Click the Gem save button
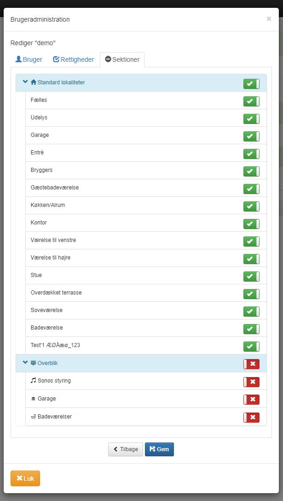The image size is (283, 501). coord(160,449)
